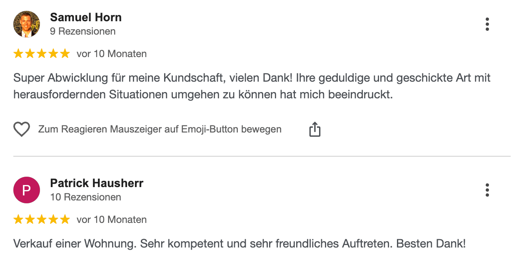Open the three-dot menu for Patrick Hausherr's review

pyautogui.click(x=487, y=190)
